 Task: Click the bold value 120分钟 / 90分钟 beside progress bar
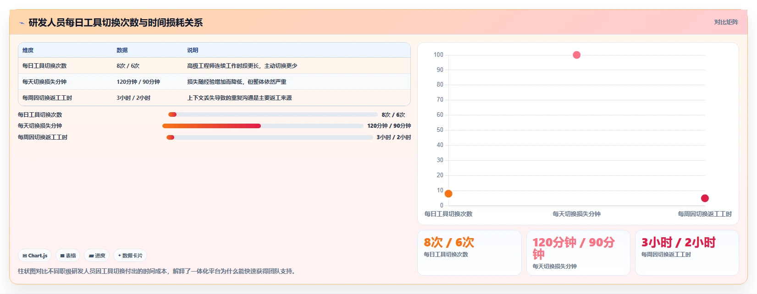coord(389,126)
